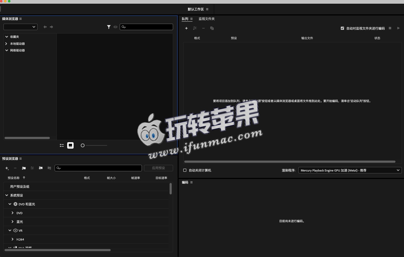Click the 状态 column header in Queue
Image resolution: width=404 pixels, height=257 pixels.
tap(377, 38)
